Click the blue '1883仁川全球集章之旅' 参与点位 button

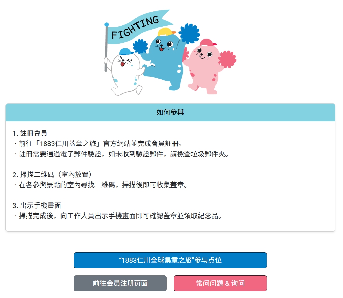[170, 261]
